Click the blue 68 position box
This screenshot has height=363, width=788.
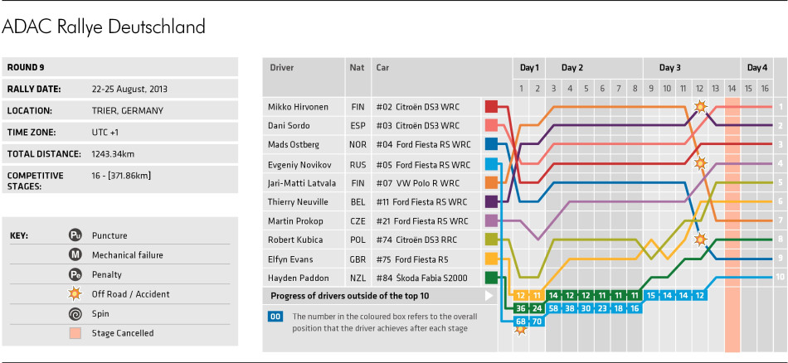click(x=521, y=322)
